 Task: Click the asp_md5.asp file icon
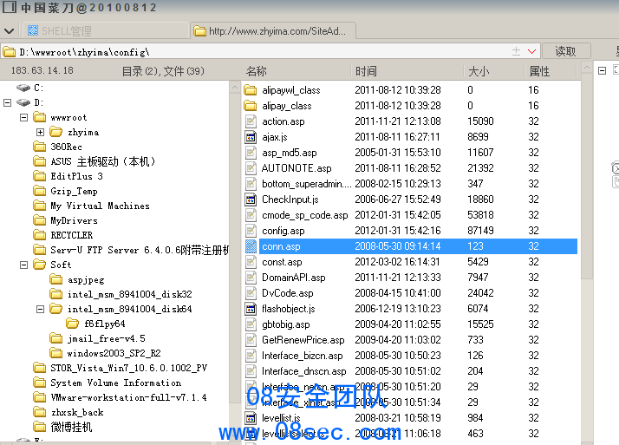pos(251,153)
